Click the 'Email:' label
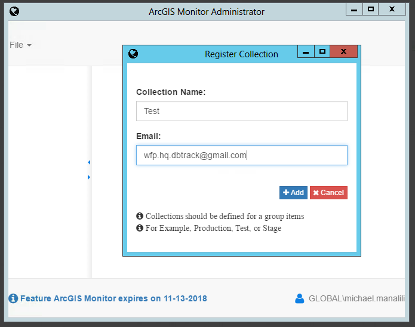415x327 pixels. click(x=149, y=136)
